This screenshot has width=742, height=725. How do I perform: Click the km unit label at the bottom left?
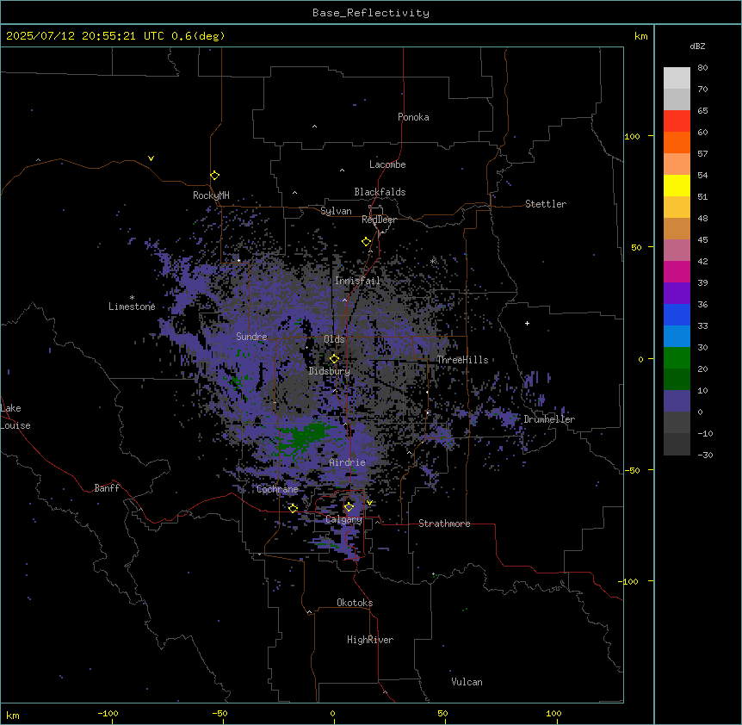[13, 715]
